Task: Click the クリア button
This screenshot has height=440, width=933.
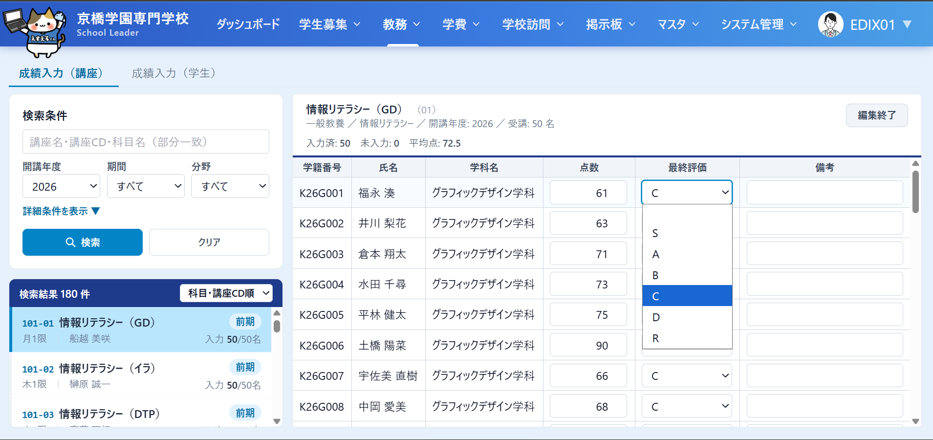Action: pyautogui.click(x=209, y=242)
